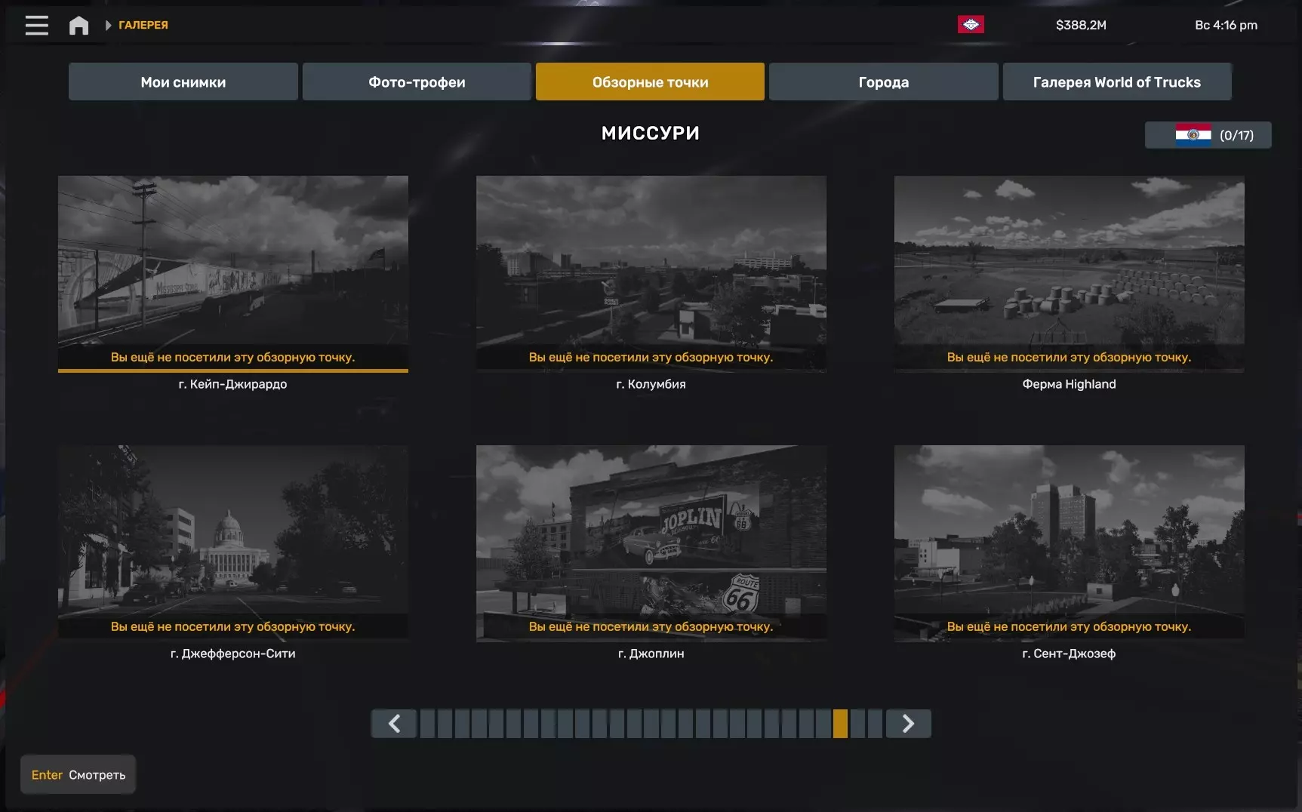This screenshot has height=812, width=1302.
Task: Click the not-visited notice on Джефферсон-Сити thumbnail
Action: pos(232,626)
